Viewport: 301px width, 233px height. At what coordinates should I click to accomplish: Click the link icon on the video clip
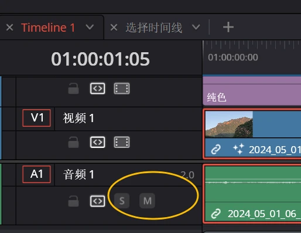pos(216,150)
